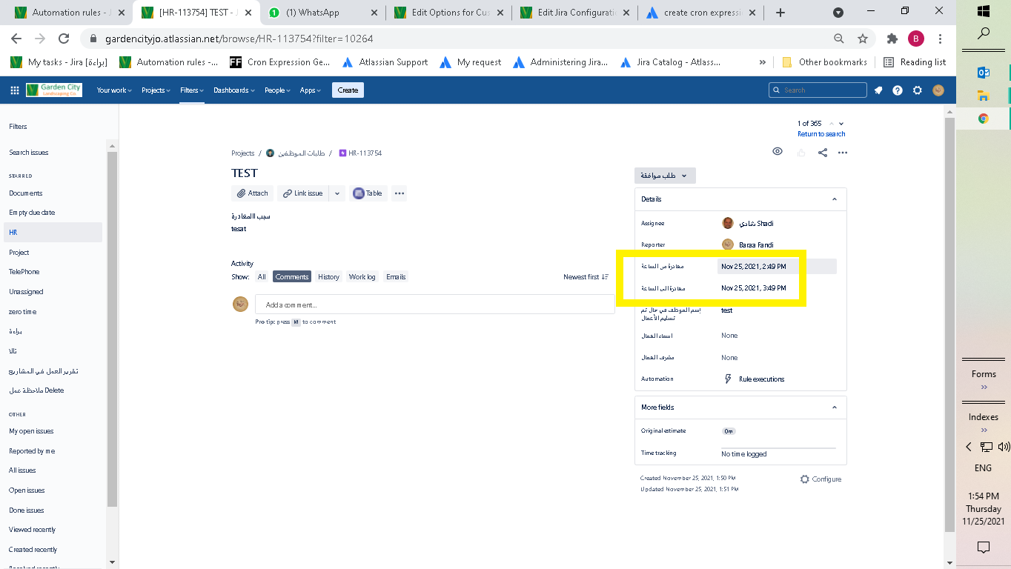Open Jira settings gear icon
The height and width of the screenshot is (569, 1011).
pyautogui.click(x=918, y=90)
